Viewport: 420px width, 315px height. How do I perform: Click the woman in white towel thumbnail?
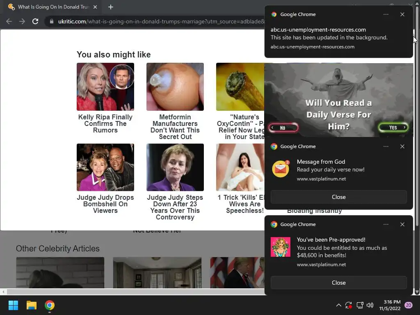click(240, 167)
